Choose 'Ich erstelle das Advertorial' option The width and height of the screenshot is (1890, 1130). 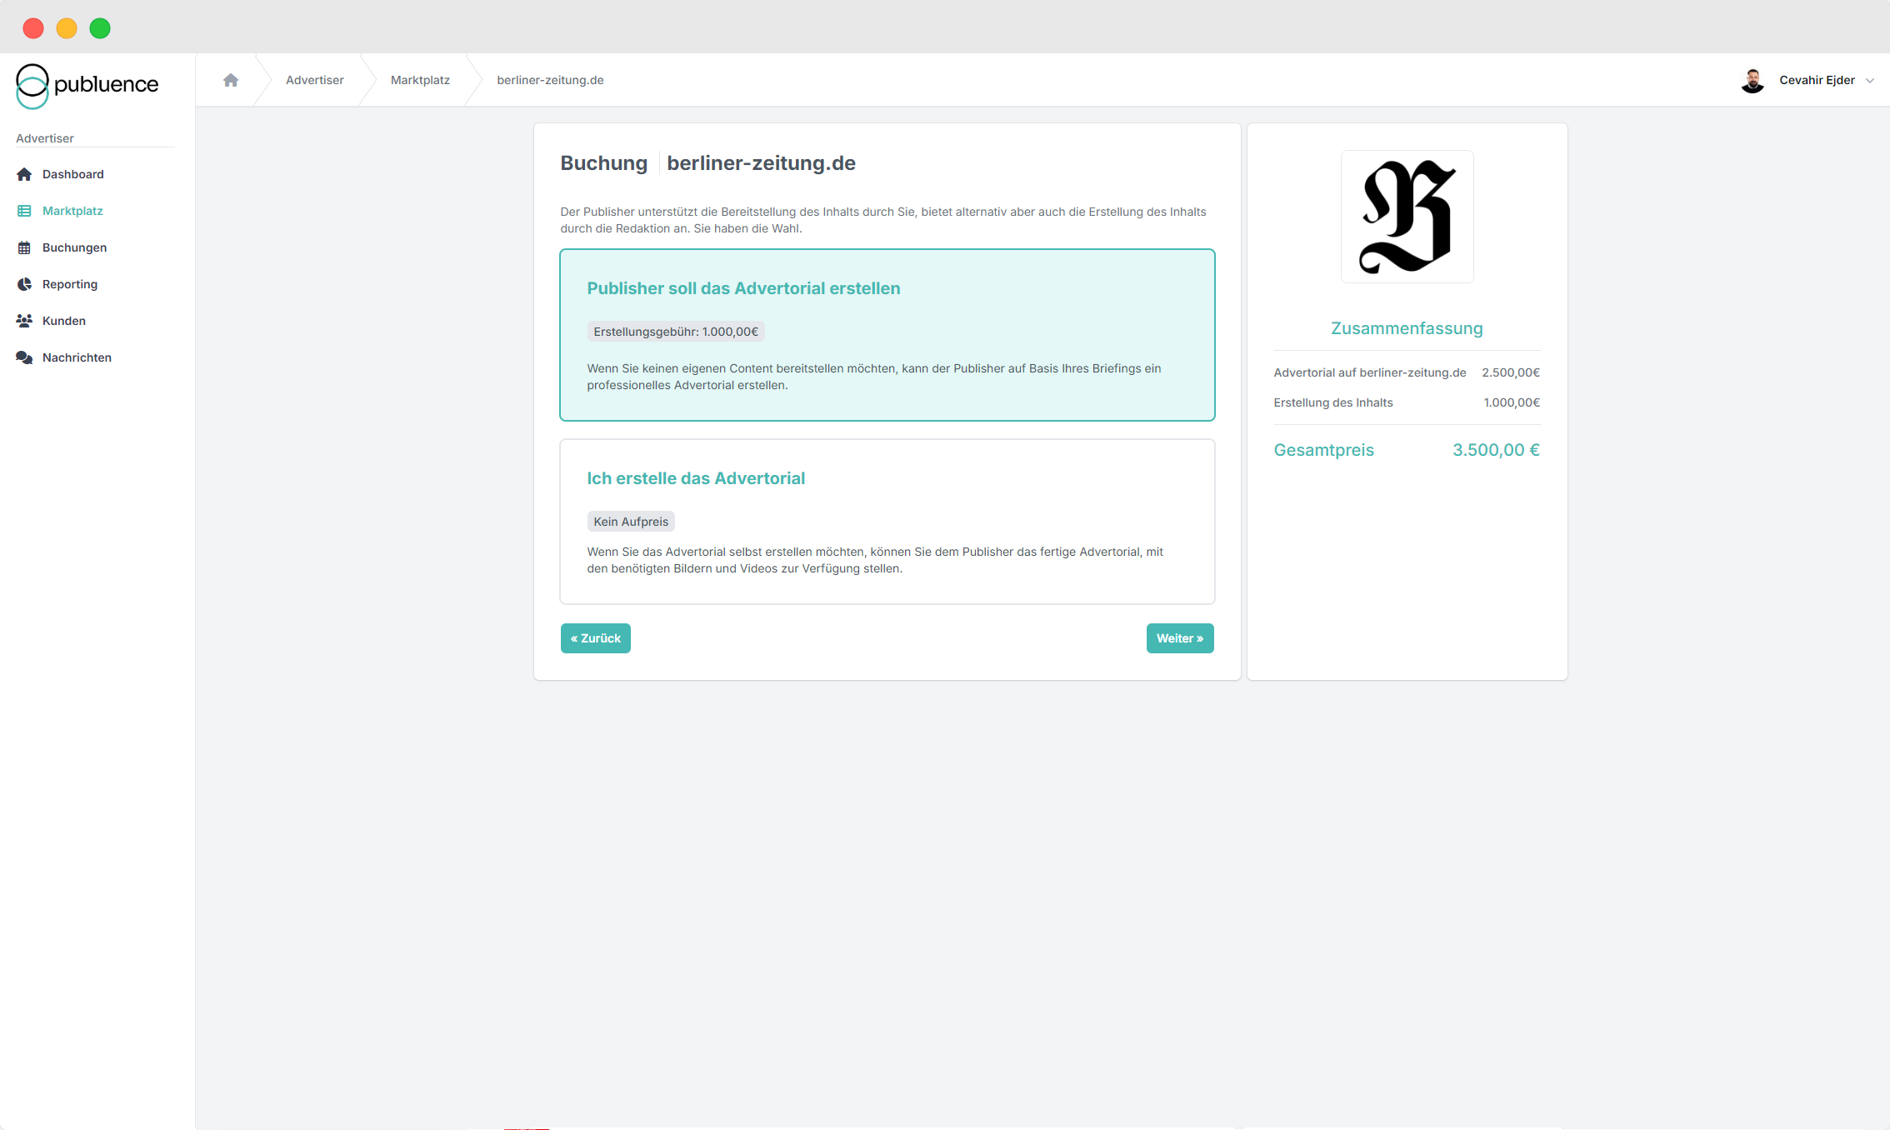pyautogui.click(x=887, y=521)
